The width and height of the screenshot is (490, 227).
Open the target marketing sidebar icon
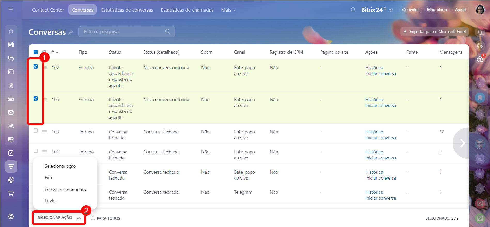pos(11,180)
